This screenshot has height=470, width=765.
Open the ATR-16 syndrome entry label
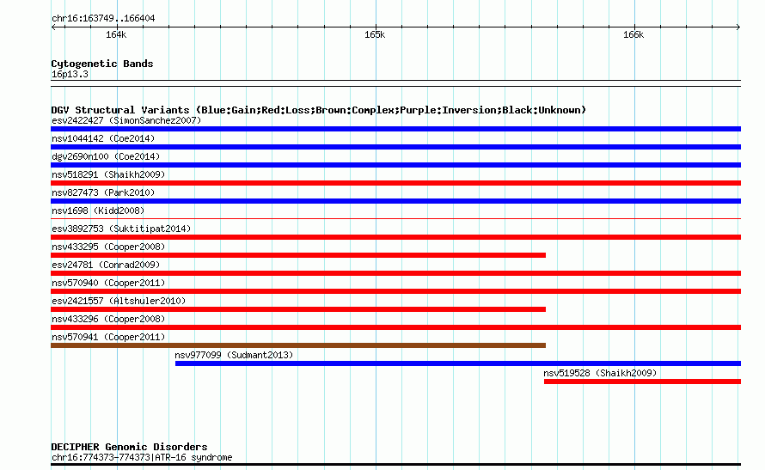(142, 457)
